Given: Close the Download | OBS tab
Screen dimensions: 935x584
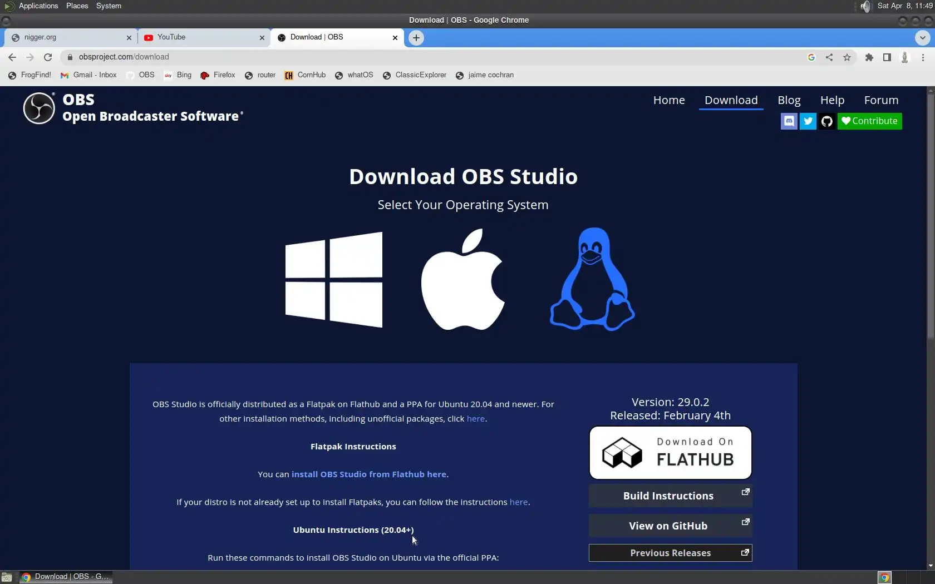Looking at the screenshot, I should pyautogui.click(x=395, y=38).
